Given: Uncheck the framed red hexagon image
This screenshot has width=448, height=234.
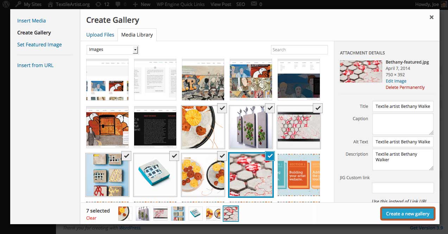Looking at the screenshot, I should [x=318, y=109].
